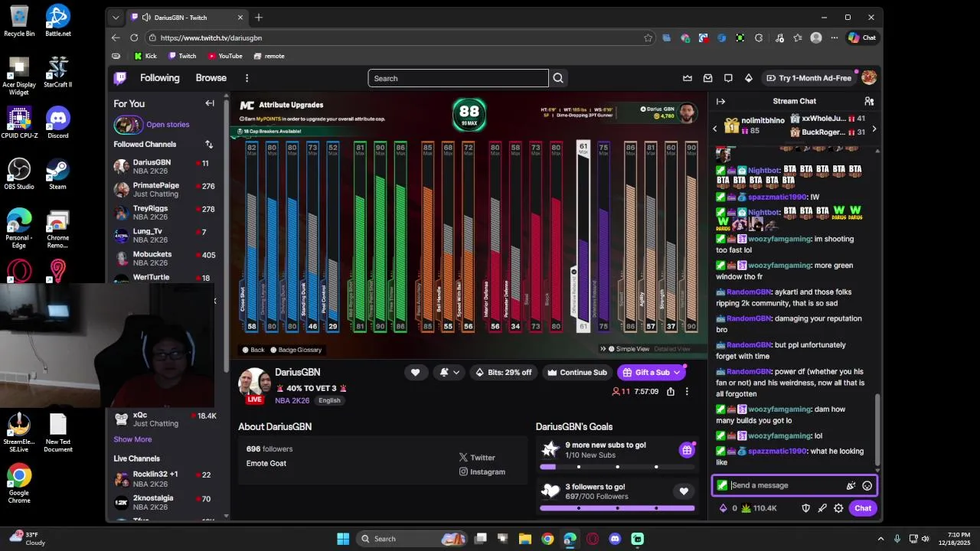Open the chat celebration party popper icon
Viewport: 980px width, 551px height.
(x=851, y=485)
